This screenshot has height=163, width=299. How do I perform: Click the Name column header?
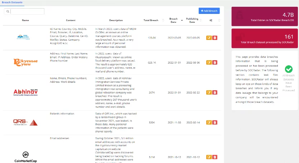(x=25, y=20)
